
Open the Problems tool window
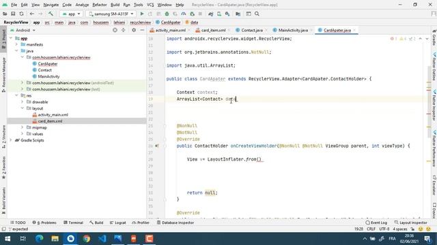[44, 223]
